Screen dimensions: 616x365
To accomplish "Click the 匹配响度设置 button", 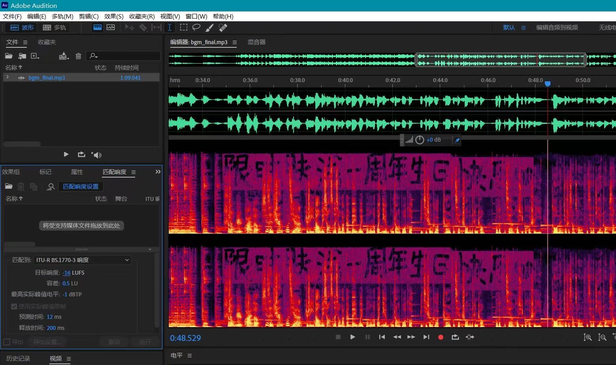I will point(81,186).
